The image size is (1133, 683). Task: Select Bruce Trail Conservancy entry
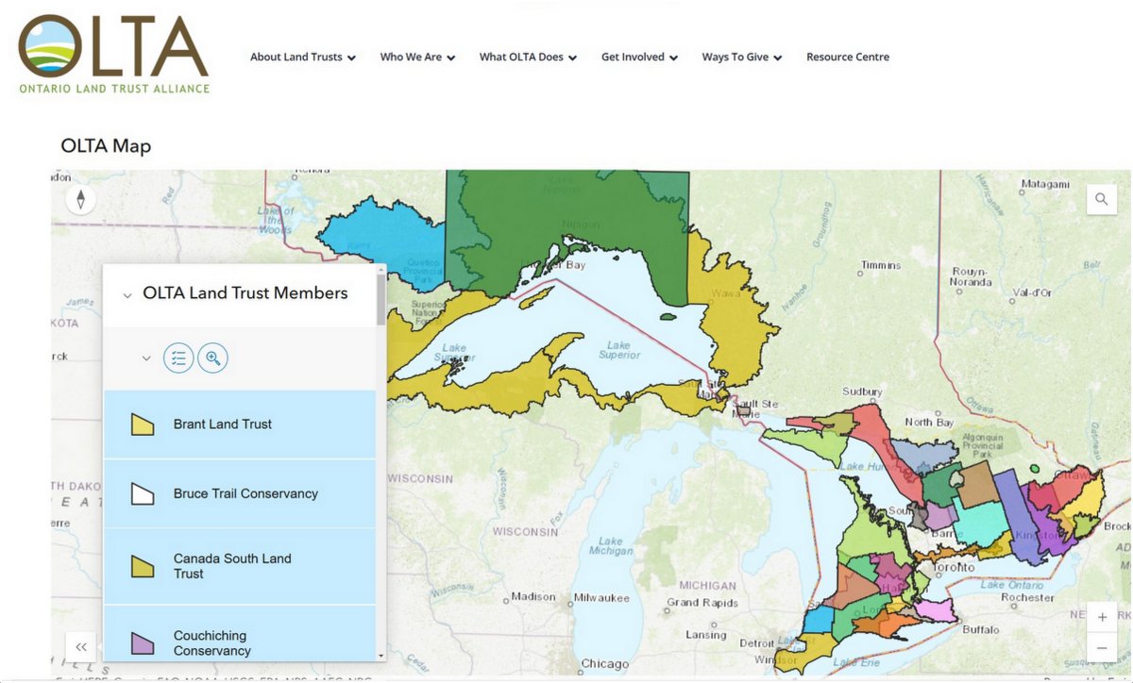click(240, 493)
